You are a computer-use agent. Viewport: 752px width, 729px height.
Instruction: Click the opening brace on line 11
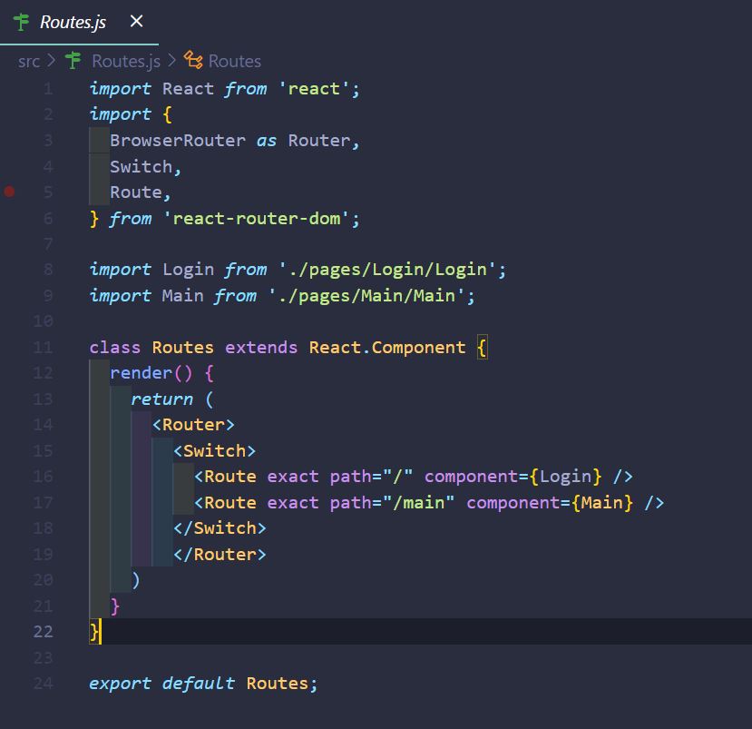482,348
